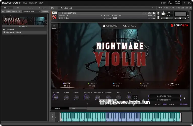Click the refresh libraries icon
193x126 pixels.
3,12
